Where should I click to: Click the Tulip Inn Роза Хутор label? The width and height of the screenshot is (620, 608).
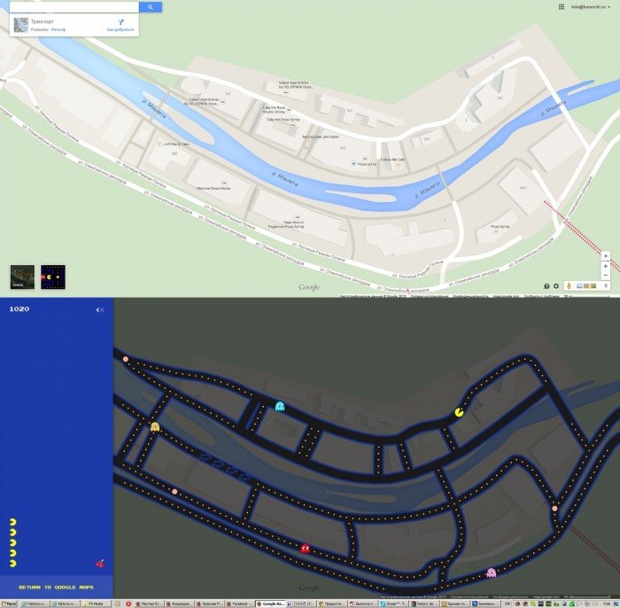(283, 119)
